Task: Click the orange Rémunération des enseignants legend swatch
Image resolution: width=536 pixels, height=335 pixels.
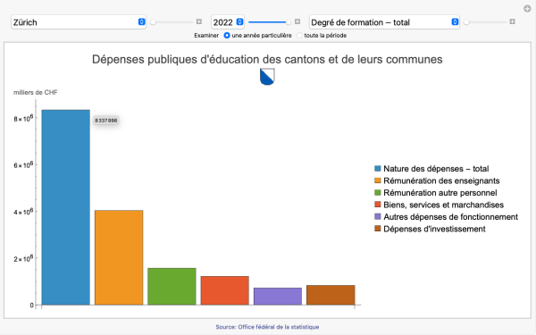Action: point(378,180)
